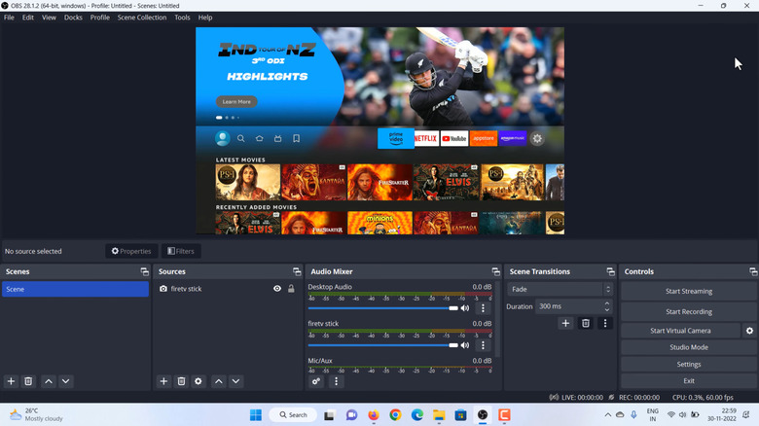Click Filters button in source toolbar
This screenshot has height=426, width=759.
tap(181, 251)
